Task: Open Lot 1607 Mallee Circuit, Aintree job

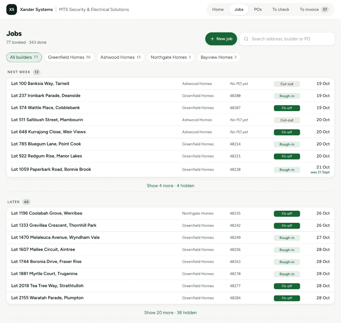Action: click(x=171, y=250)
